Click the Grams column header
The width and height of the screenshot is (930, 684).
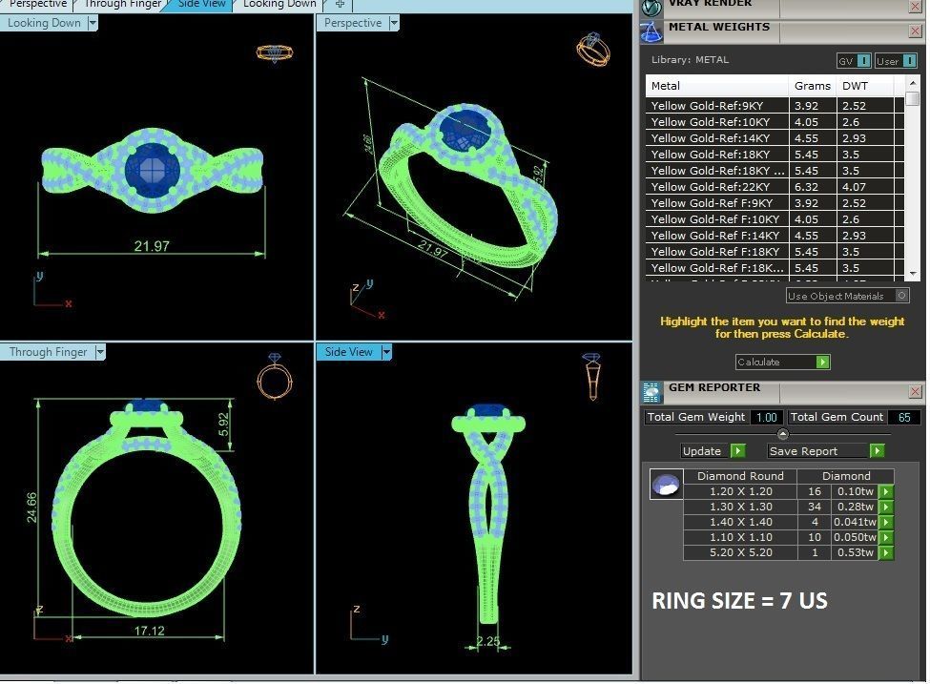[812, 86]
